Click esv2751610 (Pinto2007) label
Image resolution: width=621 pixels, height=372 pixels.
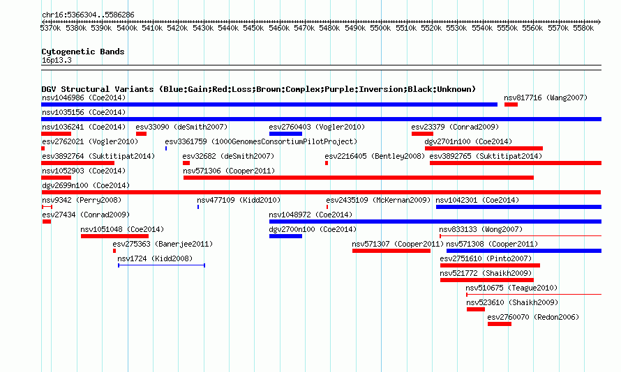[486, 258]
